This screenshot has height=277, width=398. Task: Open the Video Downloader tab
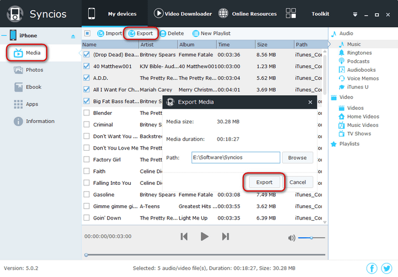pyautogui.click(x=183, y=14)
